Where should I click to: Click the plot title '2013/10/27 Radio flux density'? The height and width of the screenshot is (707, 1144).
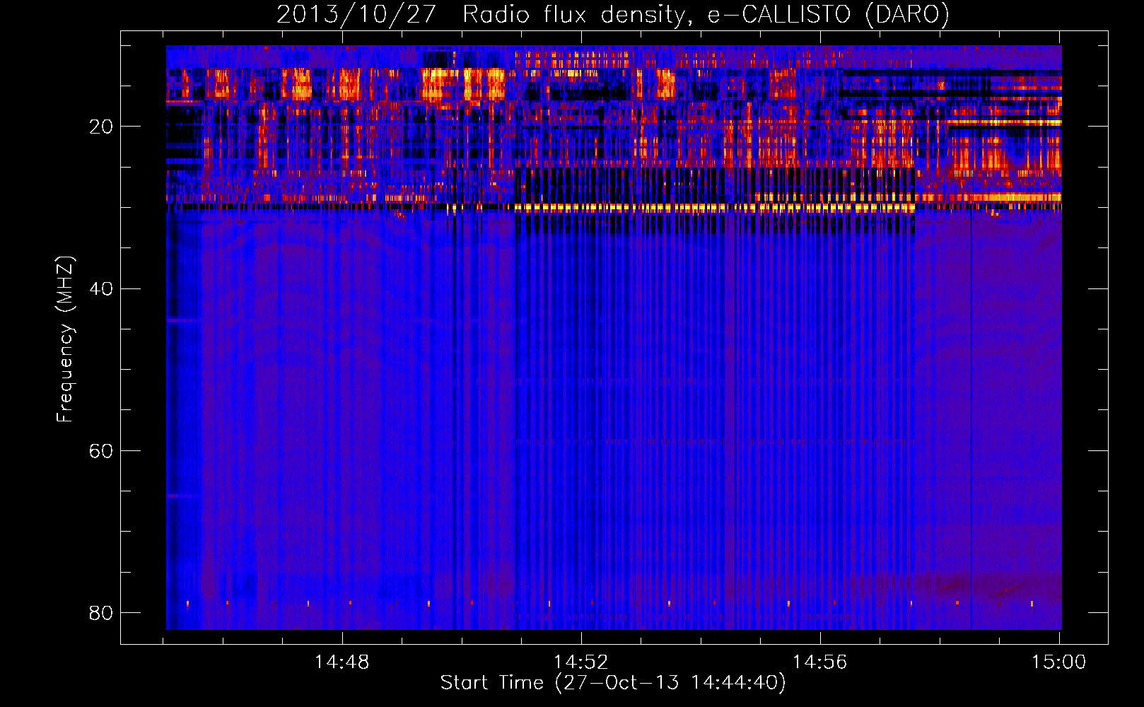tap(612, 15)
